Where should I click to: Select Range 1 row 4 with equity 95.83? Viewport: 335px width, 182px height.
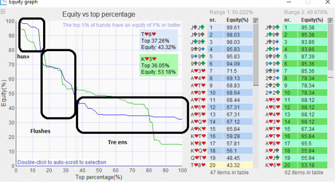click(x=221, y=49)
